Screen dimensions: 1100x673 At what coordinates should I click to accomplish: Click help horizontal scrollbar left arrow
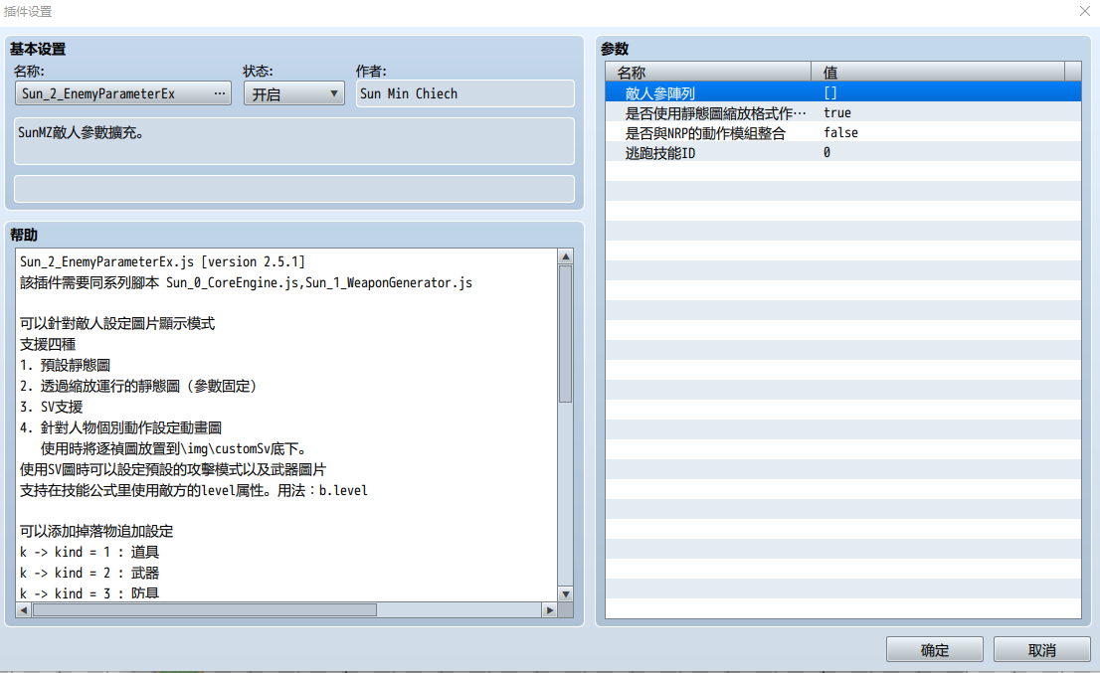click(23, 610)
